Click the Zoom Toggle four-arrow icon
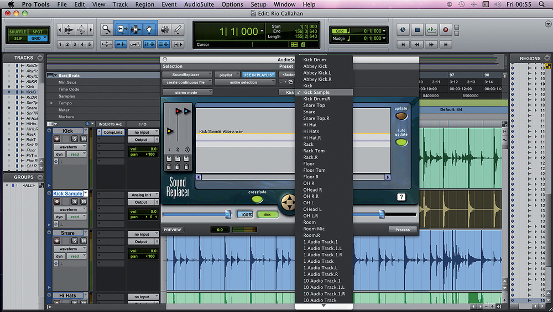 pos(107,44)
